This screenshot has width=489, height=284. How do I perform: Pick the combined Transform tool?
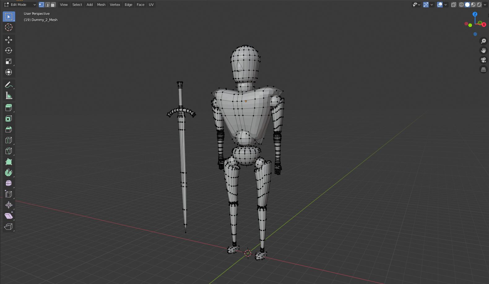pyautogui.click(x=9, y=72)
